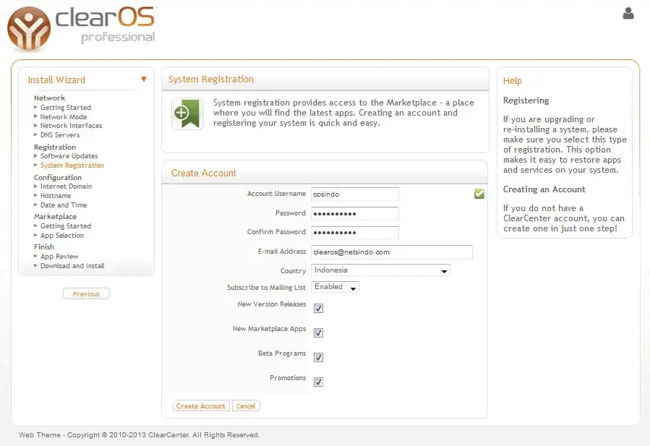Go to Network Mode step
The width and height of the screenshot is (650, 446).
coord(63,116)
